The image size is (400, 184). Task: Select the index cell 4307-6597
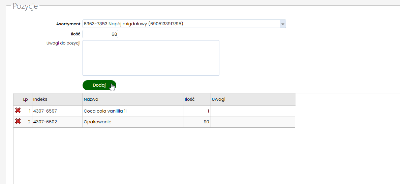[x=57, y=111]
